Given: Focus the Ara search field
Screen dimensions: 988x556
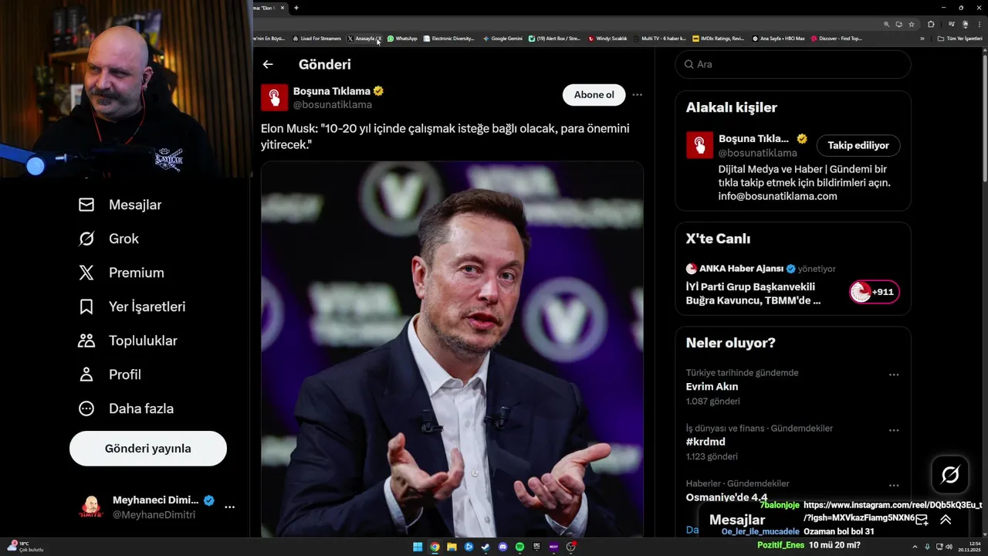Looking at the screenshot, I should point(793,65).
